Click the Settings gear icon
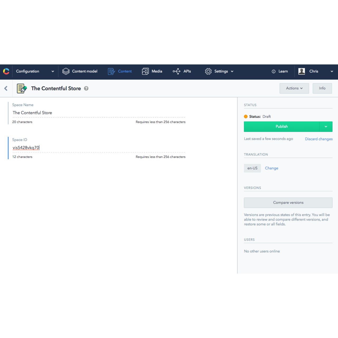 [208, 71]
